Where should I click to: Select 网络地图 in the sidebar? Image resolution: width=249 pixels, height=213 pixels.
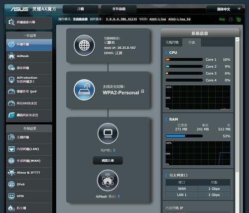pos(29,44)
